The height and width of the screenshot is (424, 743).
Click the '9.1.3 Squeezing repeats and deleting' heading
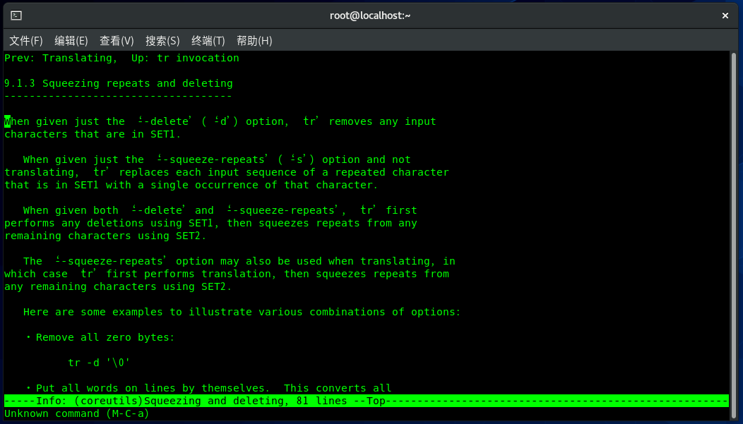click(x=118, y=83)
